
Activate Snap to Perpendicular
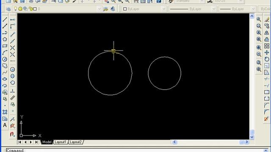pos(12,91)
